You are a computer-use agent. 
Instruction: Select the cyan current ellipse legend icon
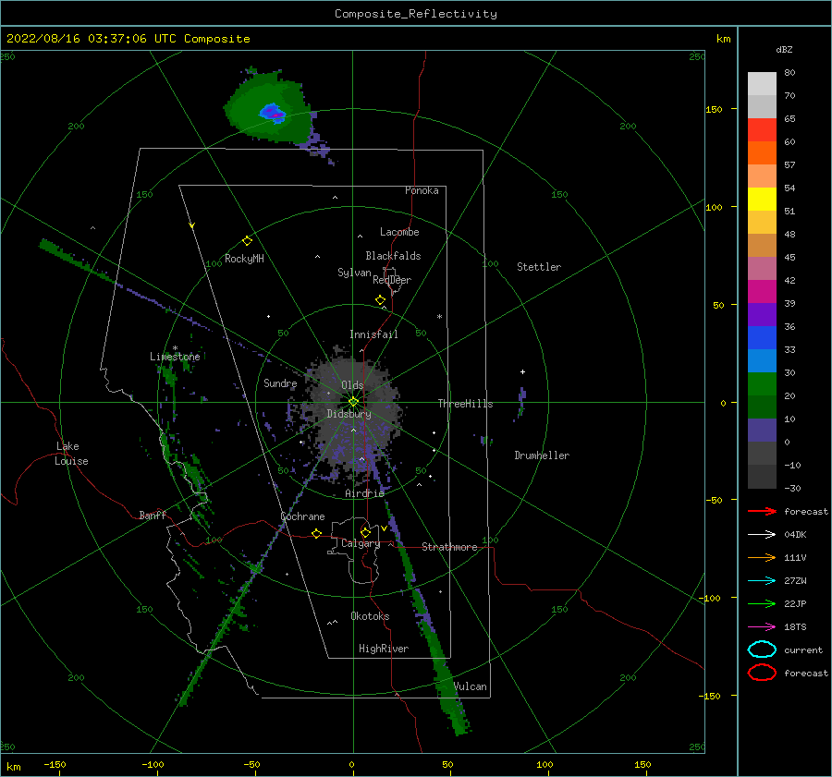(762, 650)
